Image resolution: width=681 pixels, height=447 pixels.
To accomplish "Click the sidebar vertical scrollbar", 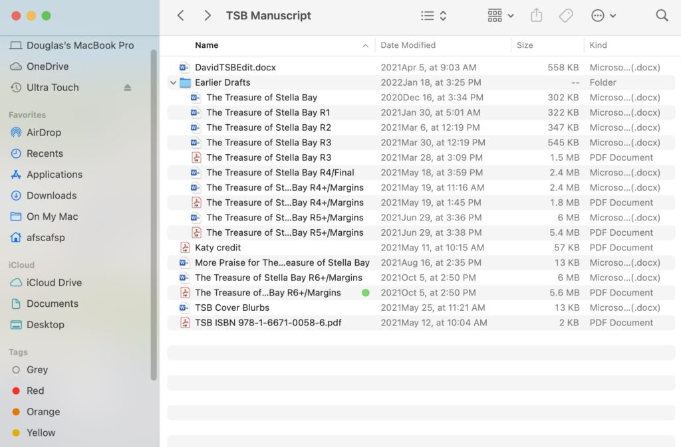I will pyautogui.click(x=154, y=215).
